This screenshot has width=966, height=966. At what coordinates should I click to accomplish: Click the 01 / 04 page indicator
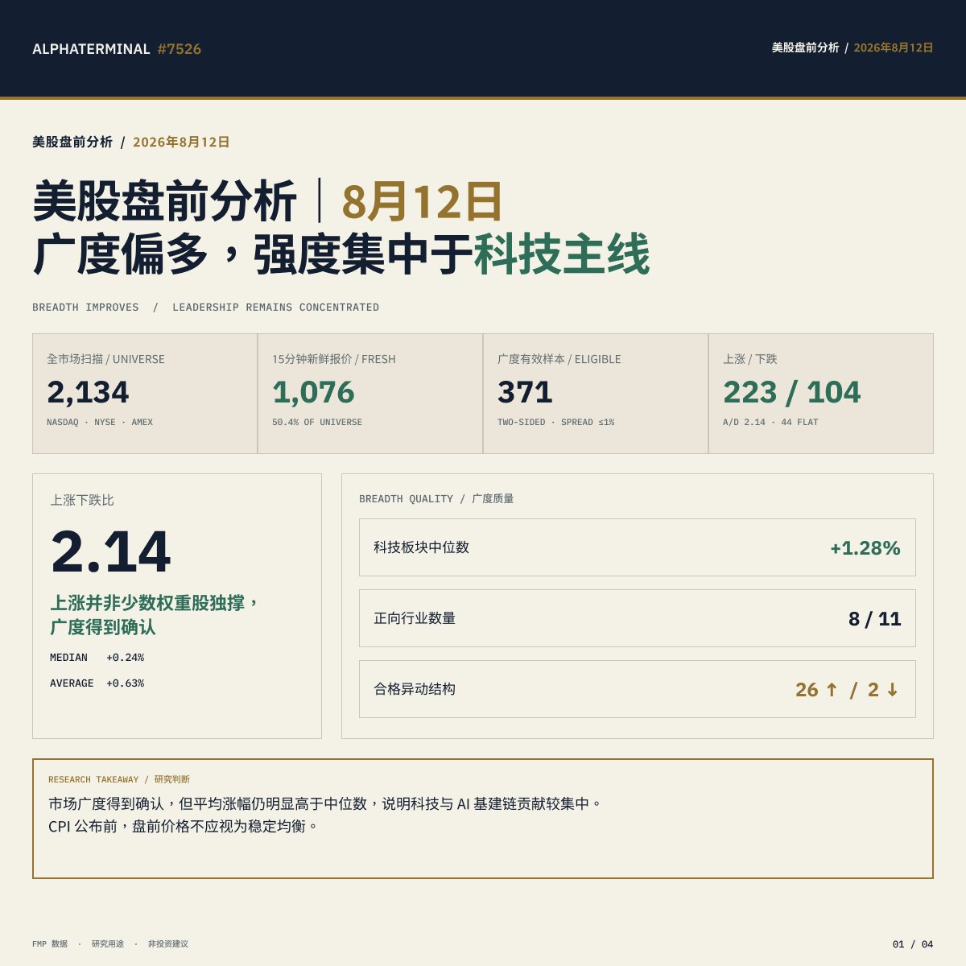[x=913, y=944]
